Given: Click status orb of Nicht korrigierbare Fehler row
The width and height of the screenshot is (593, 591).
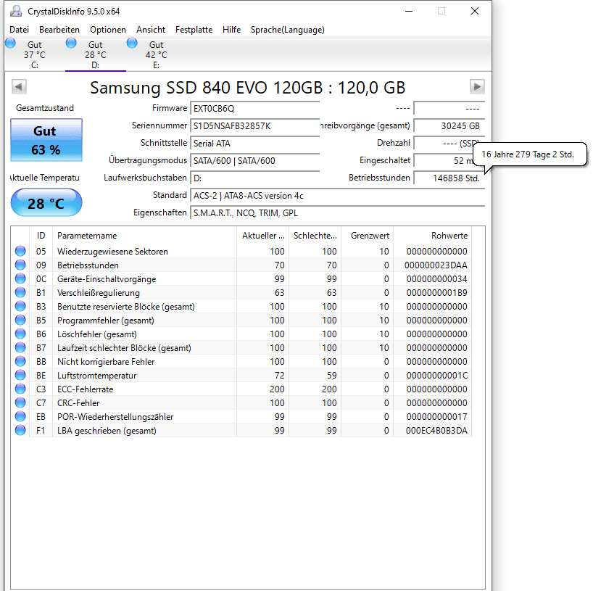Looking at the screenshot, I should point(20,361).
